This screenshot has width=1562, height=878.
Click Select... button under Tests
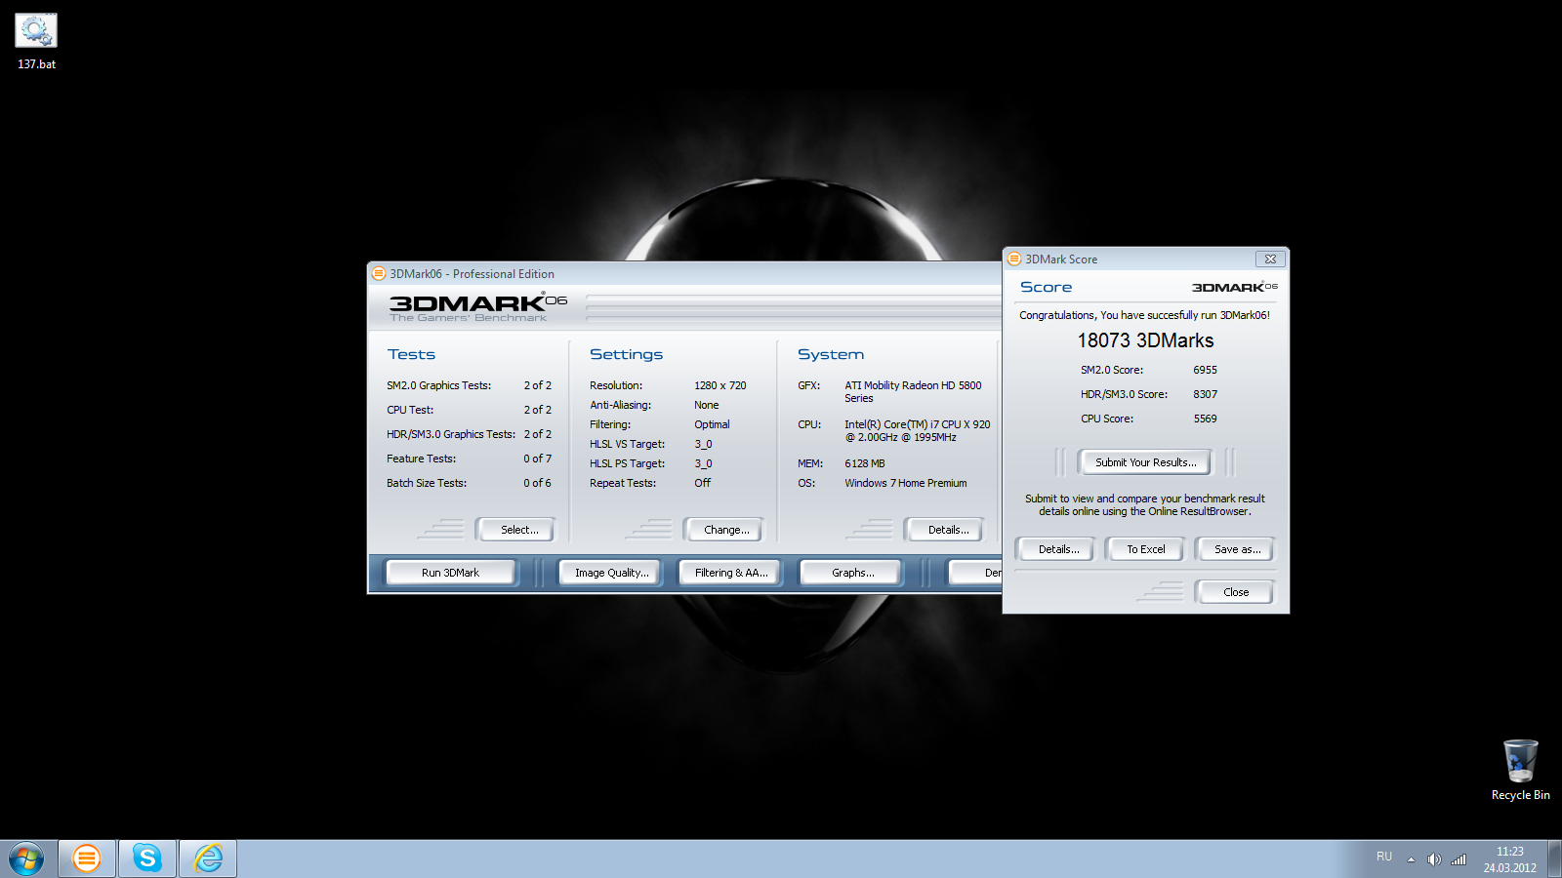click(514, 530)
